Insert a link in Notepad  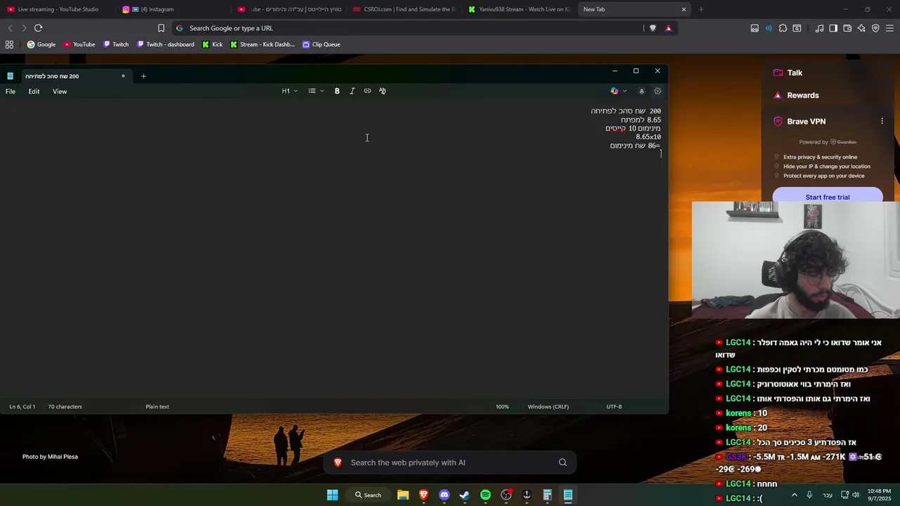click(367, 91)
